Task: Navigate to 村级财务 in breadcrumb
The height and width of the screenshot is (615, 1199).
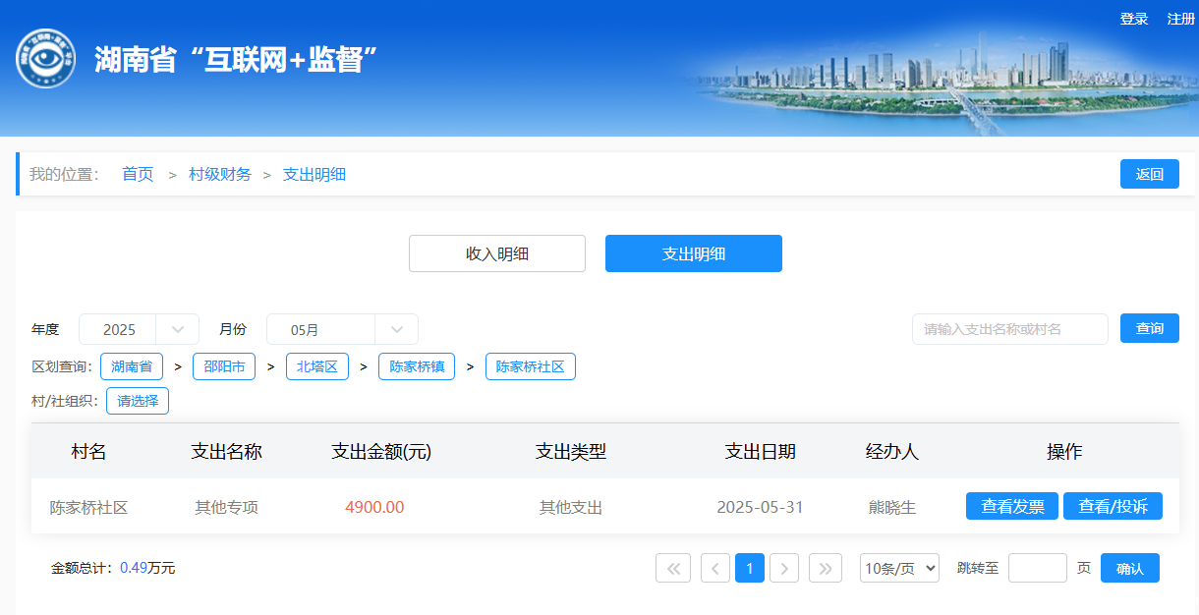Action: tap(220, 174)
